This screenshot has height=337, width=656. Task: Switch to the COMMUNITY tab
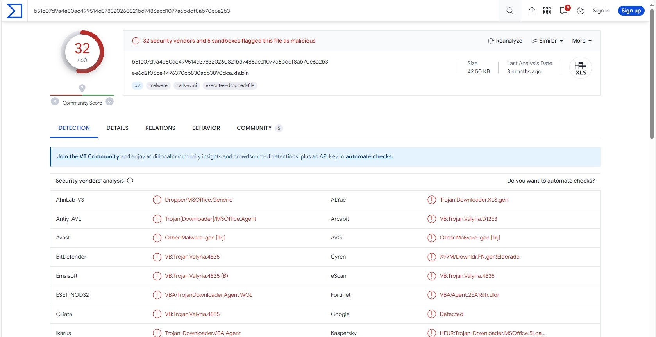click(259, 128)
